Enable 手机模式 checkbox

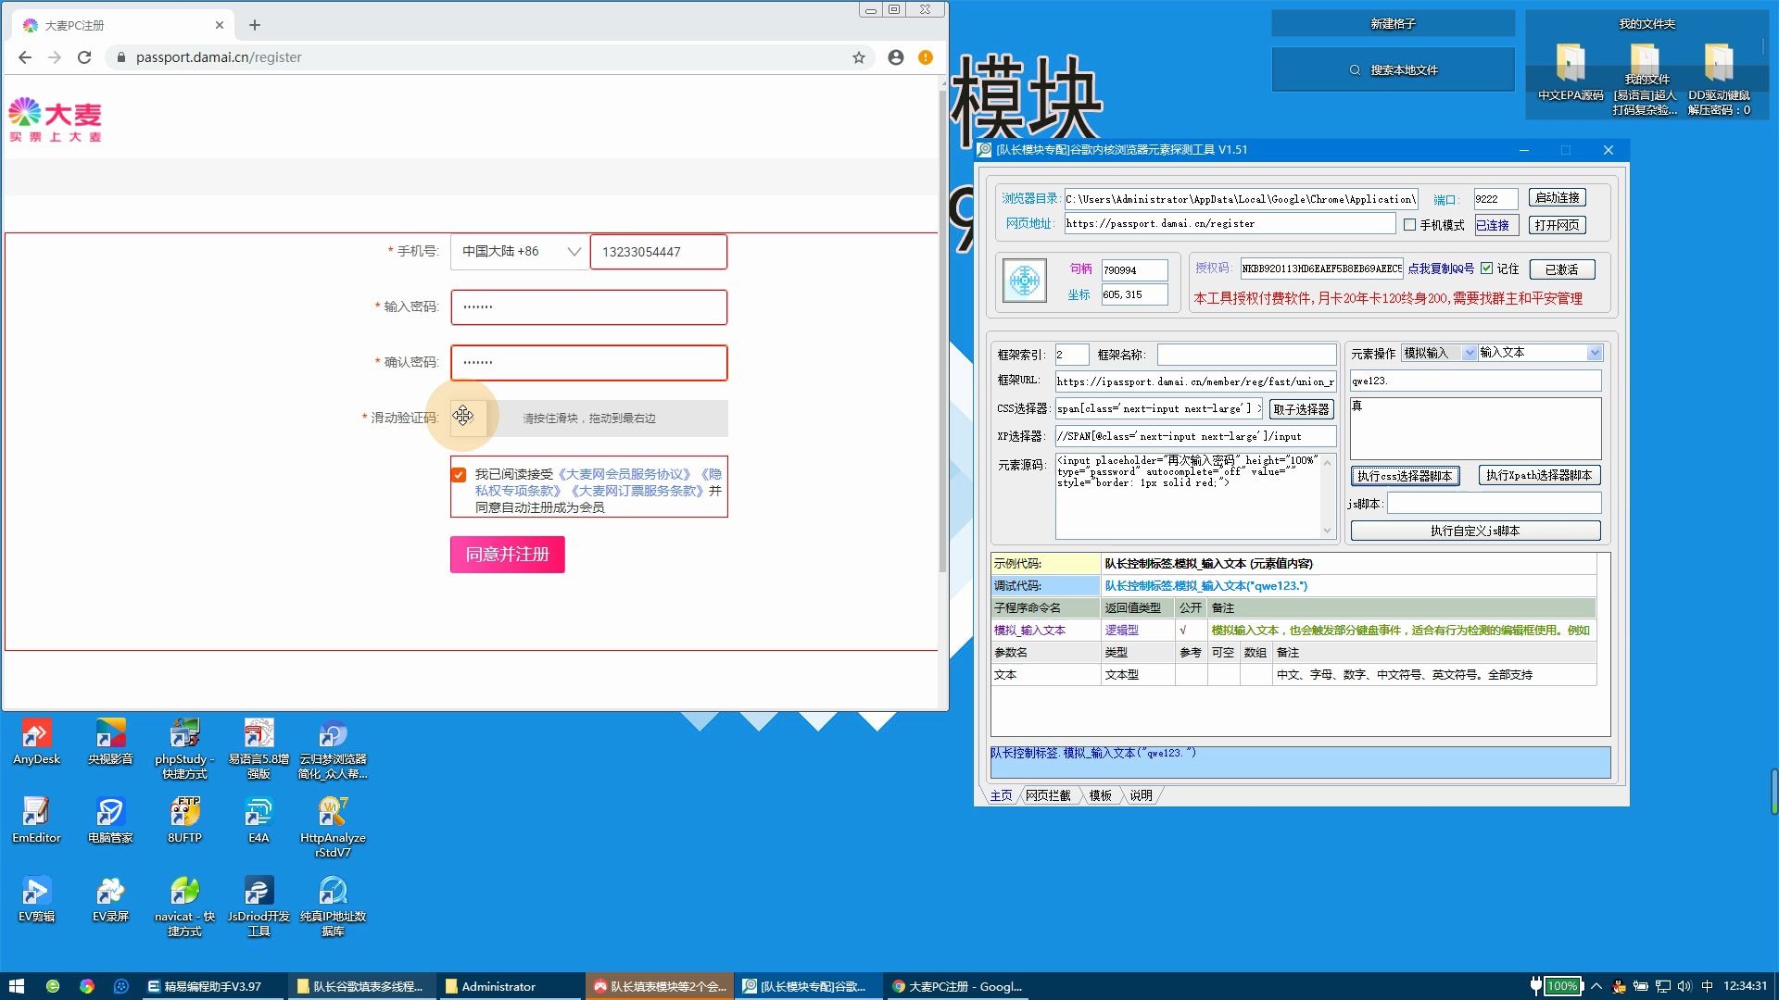click(1409, 225)
